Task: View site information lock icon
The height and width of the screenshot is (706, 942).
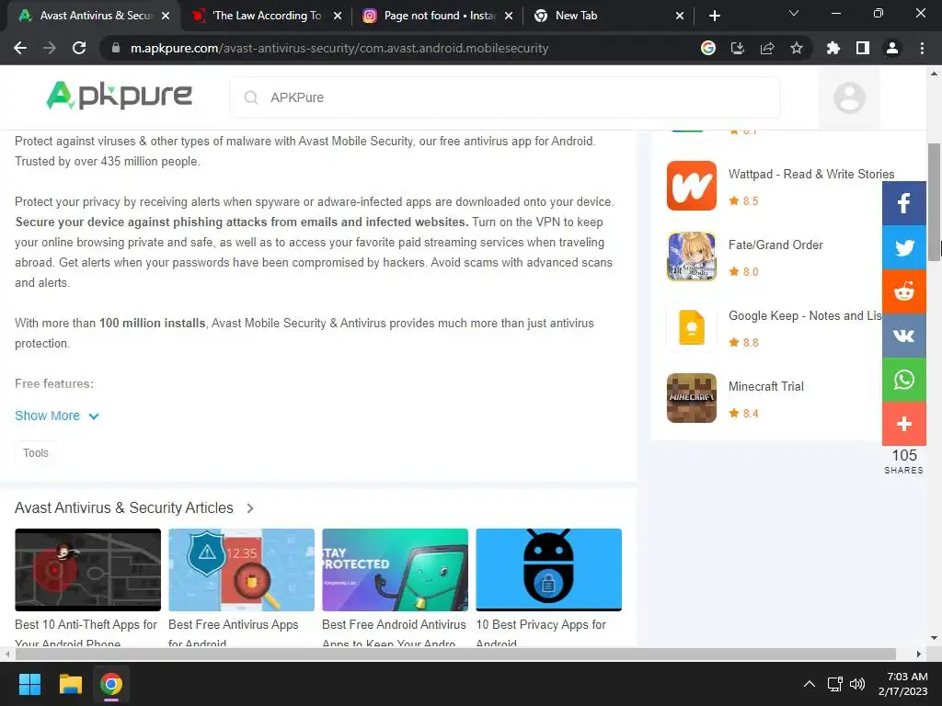Action: tap(116, 48)
